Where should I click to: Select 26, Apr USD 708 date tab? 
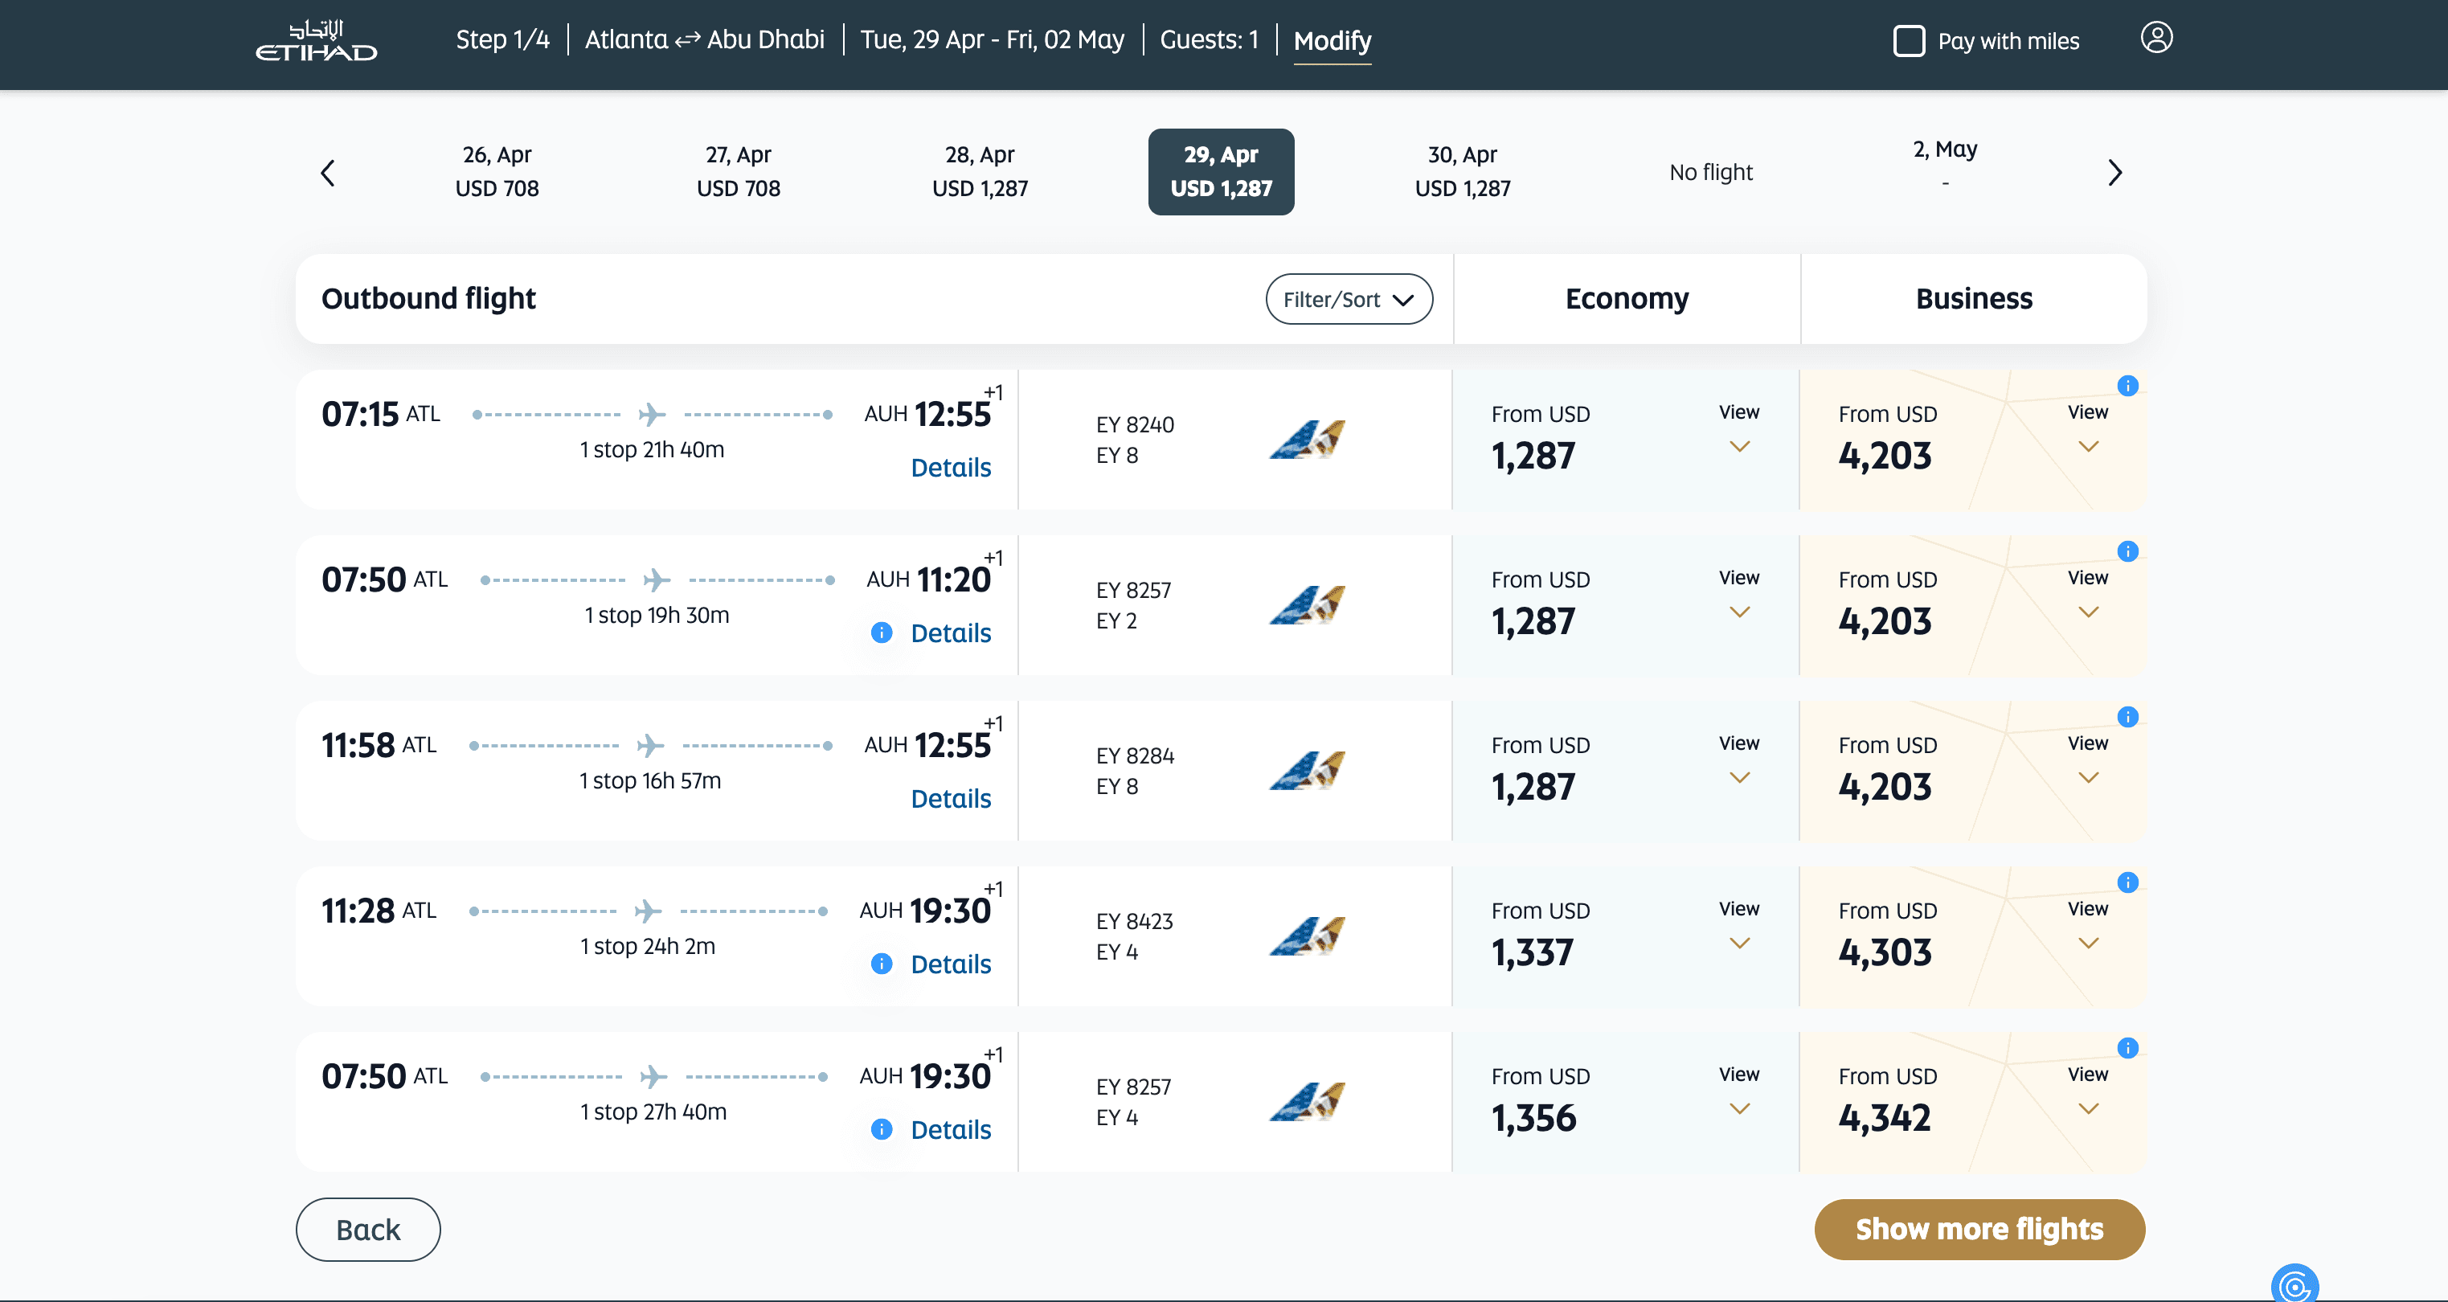click(497, 172)
